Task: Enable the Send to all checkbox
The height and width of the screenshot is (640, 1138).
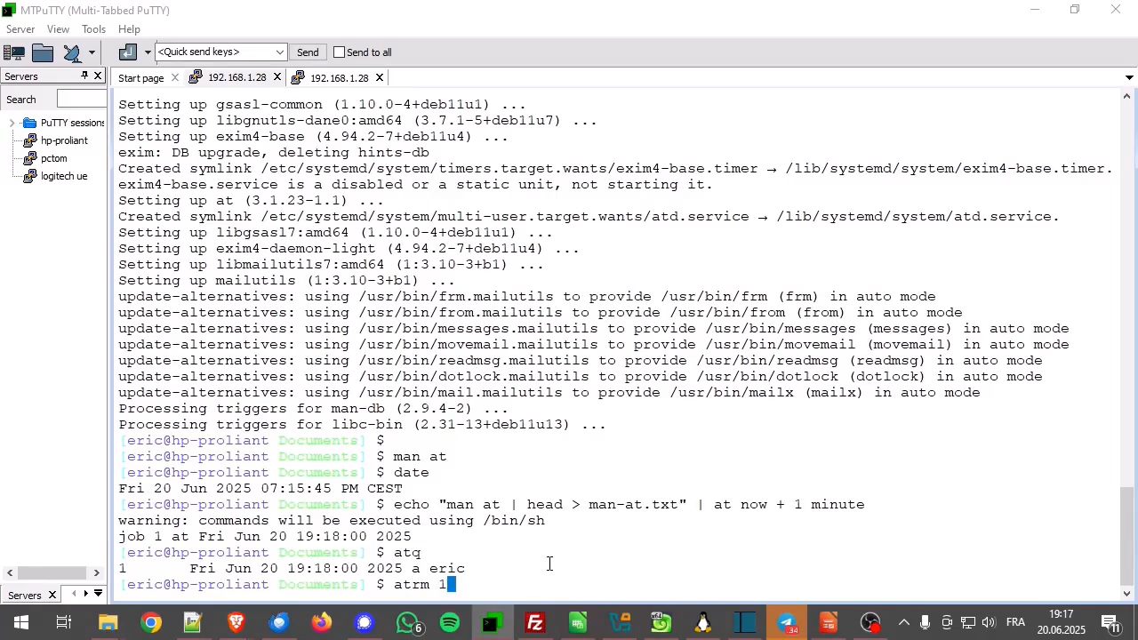Action: 340,52
